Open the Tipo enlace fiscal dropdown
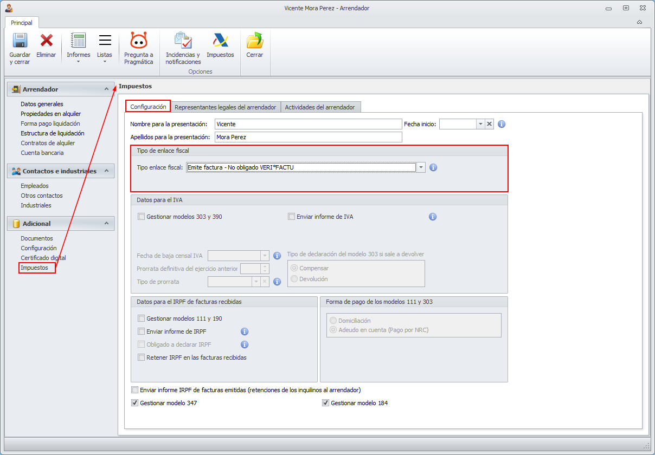 (x=421, y=167)
